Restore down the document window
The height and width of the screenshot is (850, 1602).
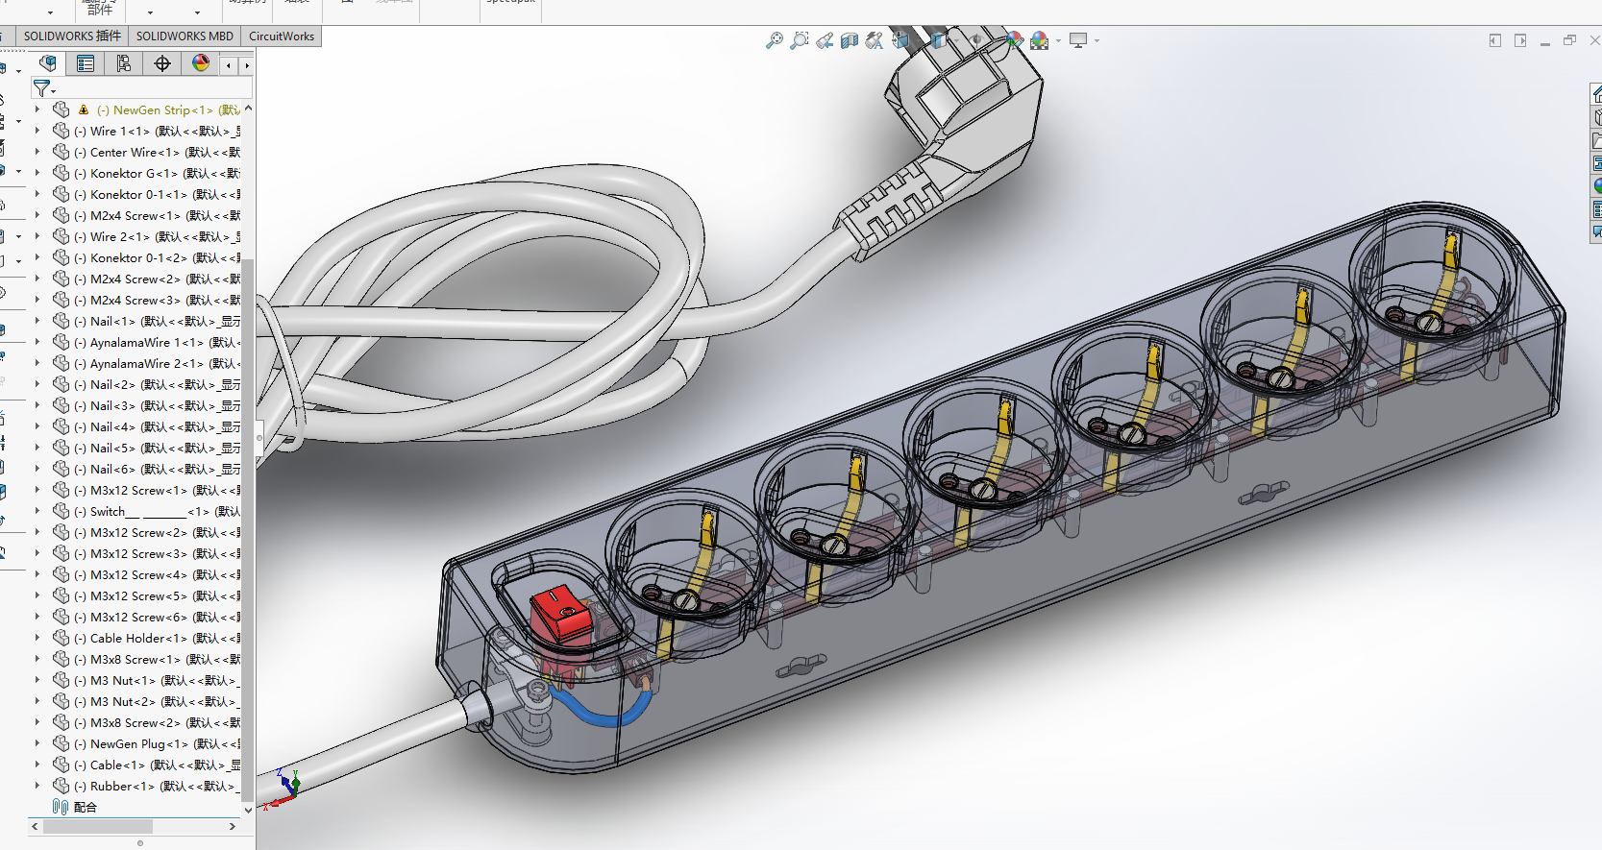click(1569, 40)
